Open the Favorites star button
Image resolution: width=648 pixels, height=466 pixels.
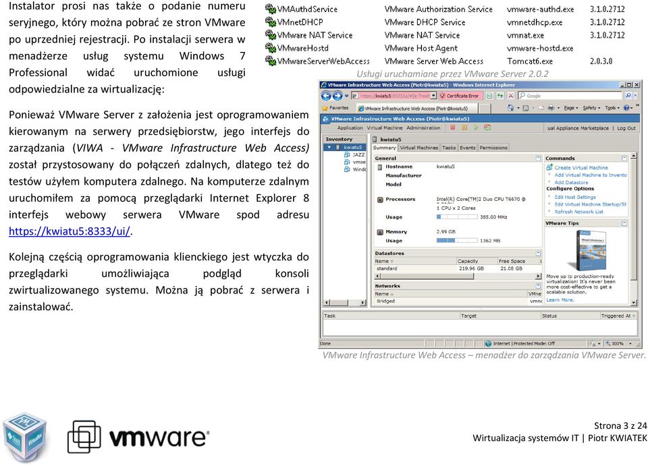pos(335,108)
